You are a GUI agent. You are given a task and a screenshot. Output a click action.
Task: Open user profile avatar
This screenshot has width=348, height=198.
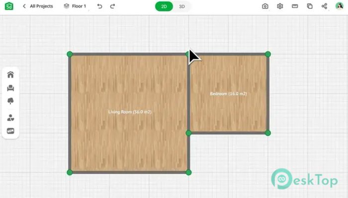[340, 6]
